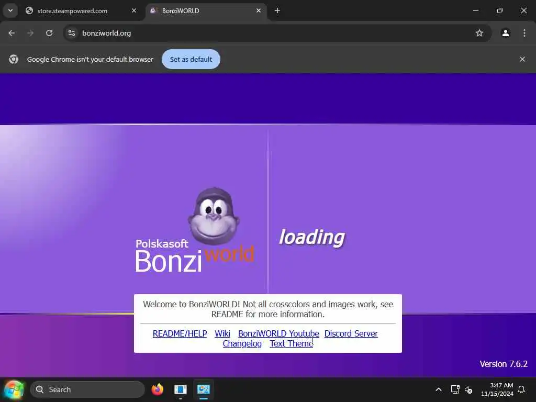Expand the system tray hidden icons chevron
Viewport: 536px width, 402px height.
(x=439, y=389)
